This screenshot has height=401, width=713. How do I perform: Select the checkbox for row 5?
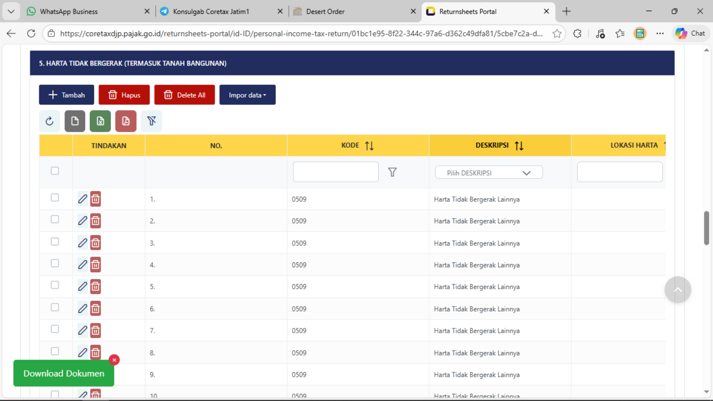[x=55, y=285]
